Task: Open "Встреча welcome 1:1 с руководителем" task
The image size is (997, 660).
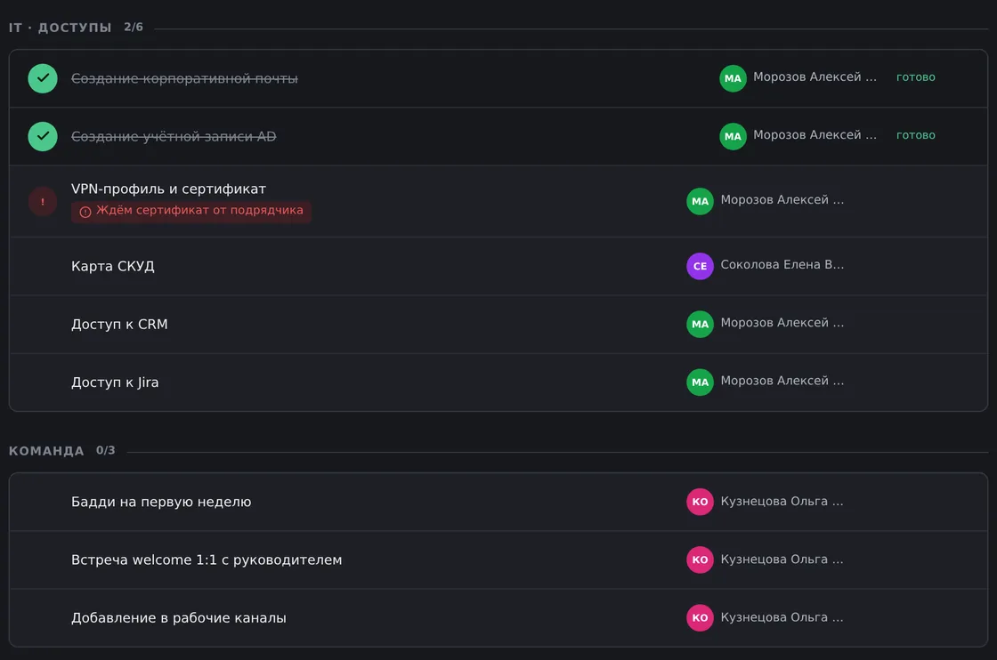Action: click(x=207, y=559)
